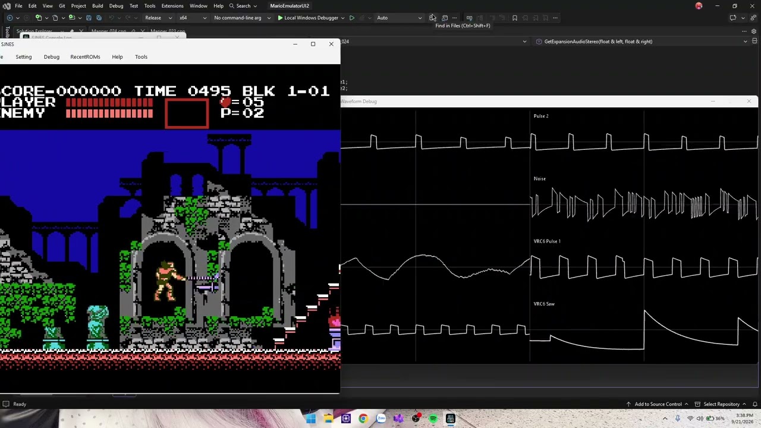Click the SJNES emulator taskbar icon

pos(450,418)
